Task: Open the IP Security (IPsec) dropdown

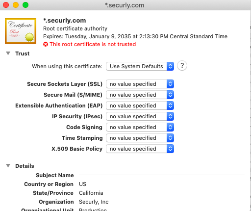Action: coord(140,116)
